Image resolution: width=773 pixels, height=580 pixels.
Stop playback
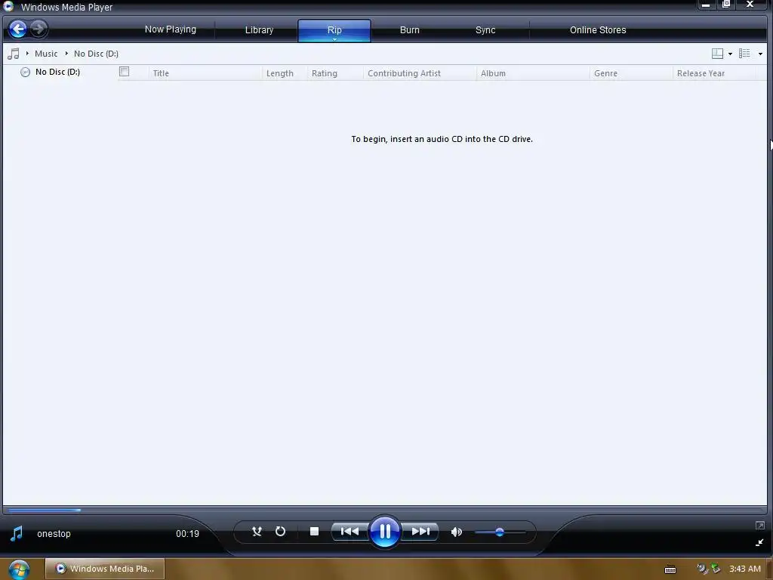coord(314,531)
